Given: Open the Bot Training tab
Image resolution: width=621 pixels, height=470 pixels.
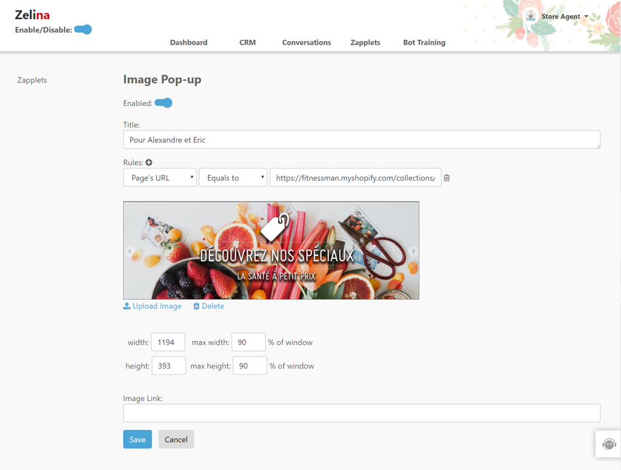Looking at the screenshot, I should pos(424,43).
